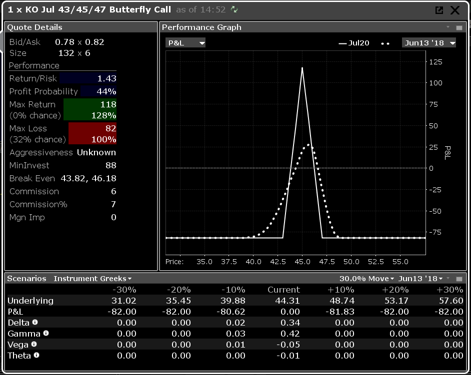The image size is (471, 375).
Task: Close the Butterfly Call window
Action: [455, 10]
